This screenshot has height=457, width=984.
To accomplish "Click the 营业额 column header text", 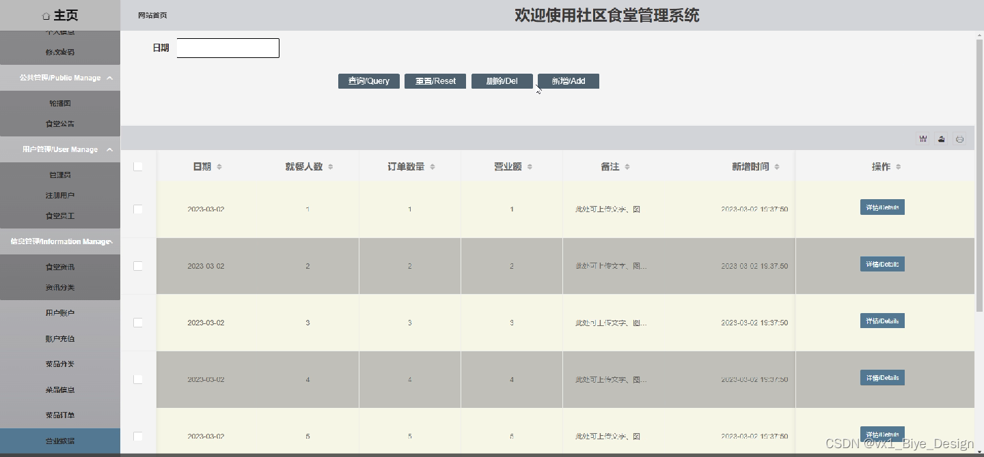I will coord(508,166).
